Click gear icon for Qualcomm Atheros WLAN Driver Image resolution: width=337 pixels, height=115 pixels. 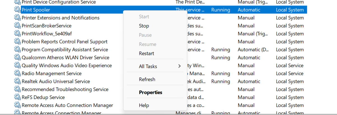(x=17, y=57)
